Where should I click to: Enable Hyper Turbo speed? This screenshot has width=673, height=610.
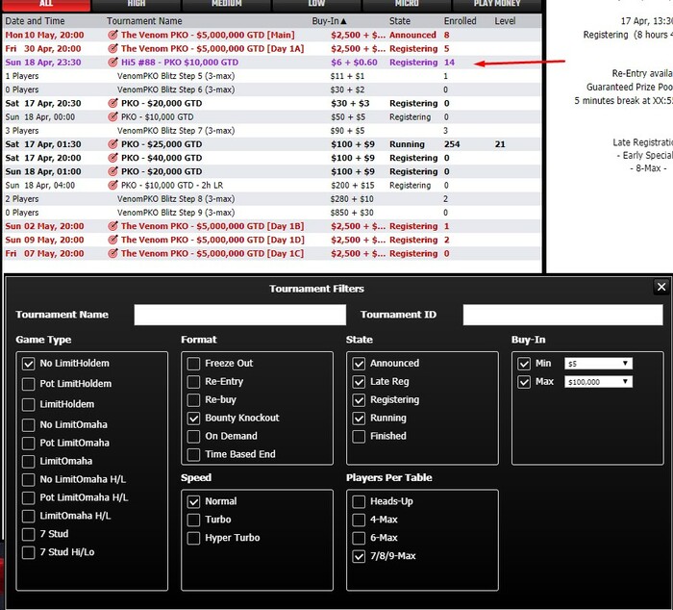(x=193, y=538)
